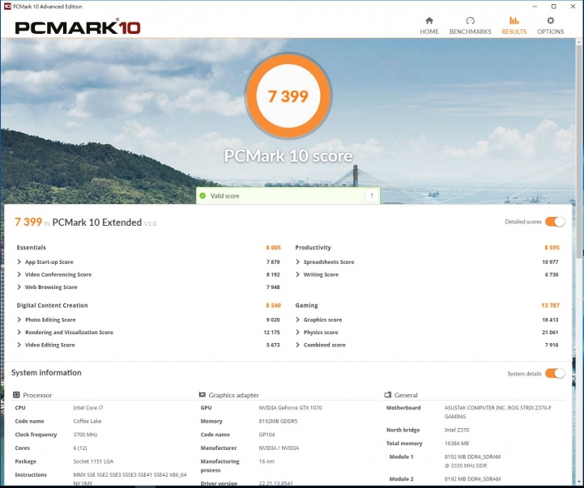Click the green valid score checkmark icon
The width and height of the screenshot is (584, 488).
(202, 196)
